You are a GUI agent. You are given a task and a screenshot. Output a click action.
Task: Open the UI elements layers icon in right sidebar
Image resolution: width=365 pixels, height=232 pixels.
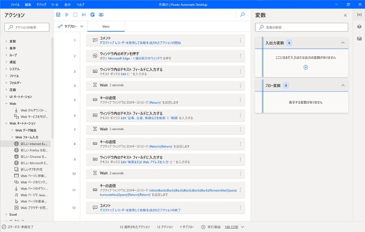tap(359, 26)
